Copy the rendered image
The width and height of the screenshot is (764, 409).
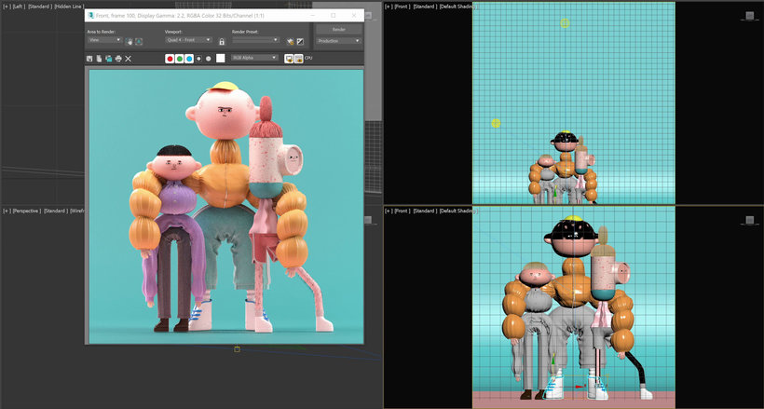pos(99,59)
